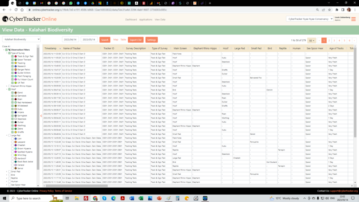Click the Export CSV button
This screenshot has height=202, width=359.
136,40
